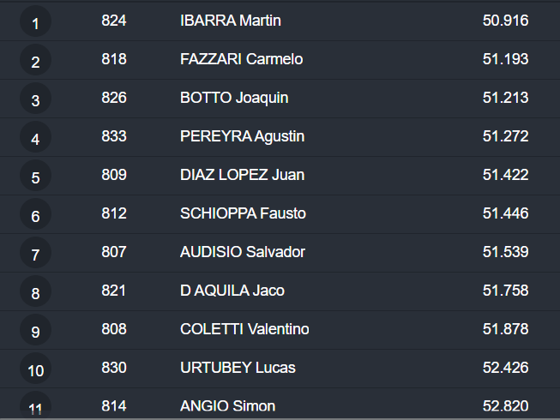Click the position 5 circle badge
This screenshot has height=420, width=560.
pyautogui.click(x=35, y=177)
